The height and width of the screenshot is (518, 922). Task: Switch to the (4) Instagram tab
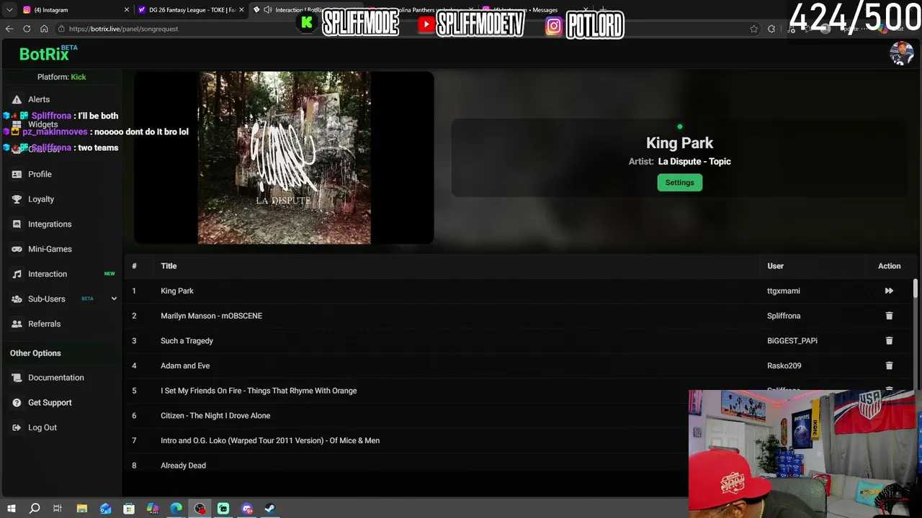(x=76, y=10)
